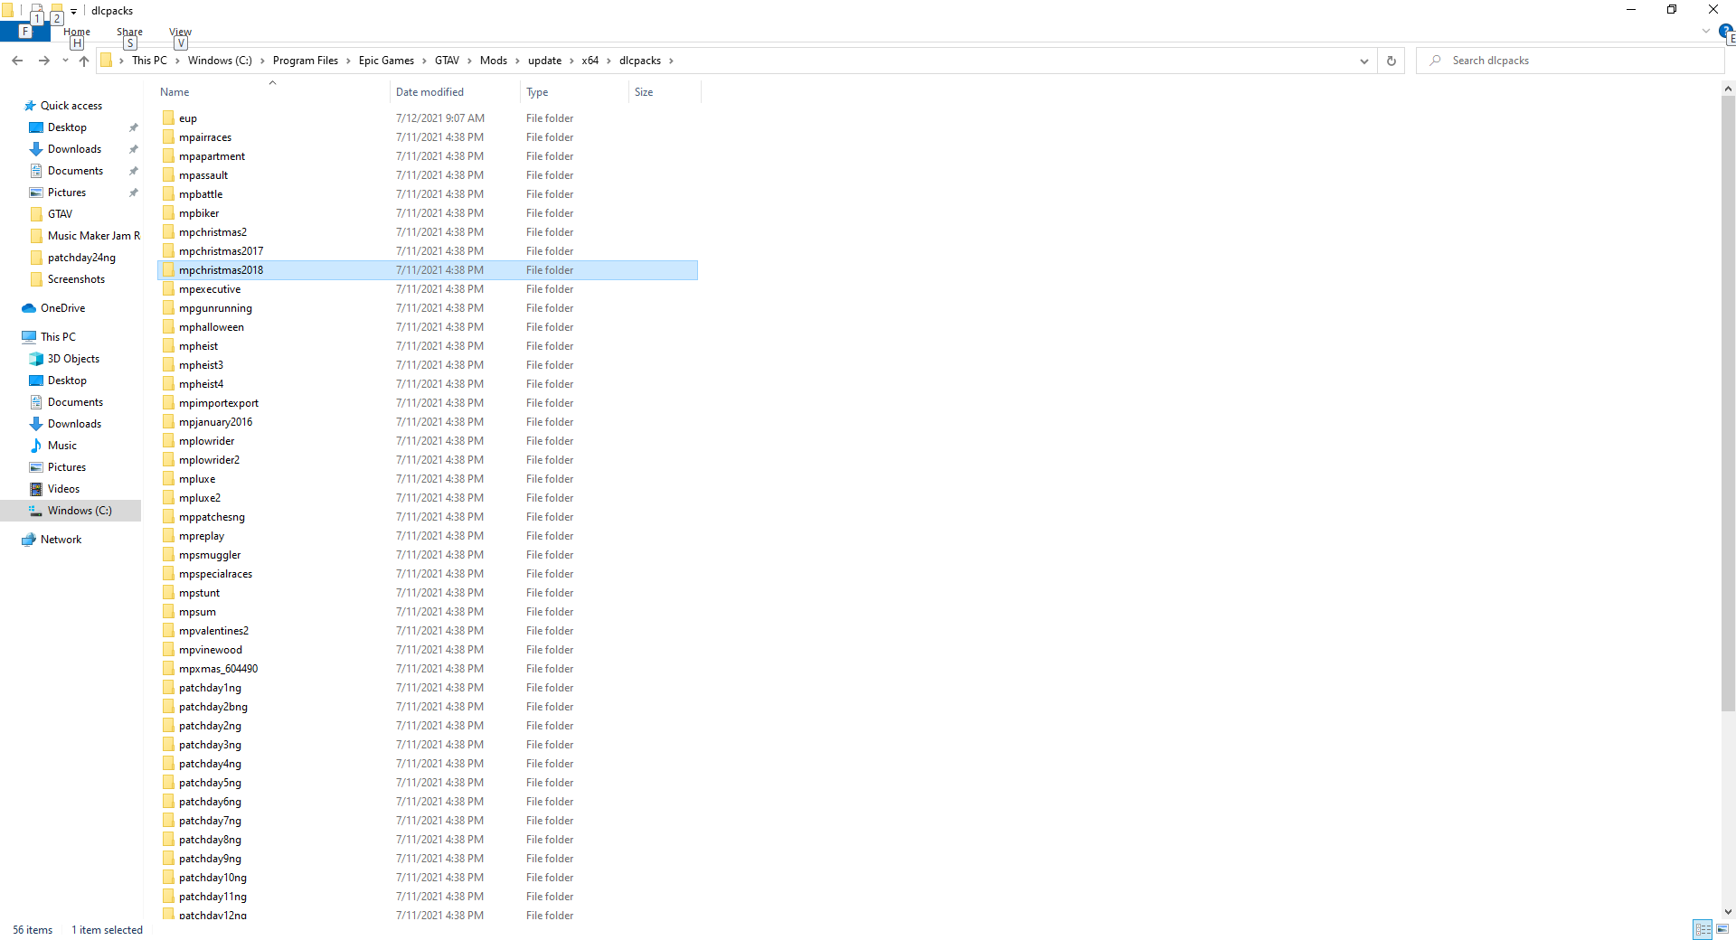Open the address bar history dropdown
This screenshot has width=1736, height=940.
click(x=1363, y=61)
